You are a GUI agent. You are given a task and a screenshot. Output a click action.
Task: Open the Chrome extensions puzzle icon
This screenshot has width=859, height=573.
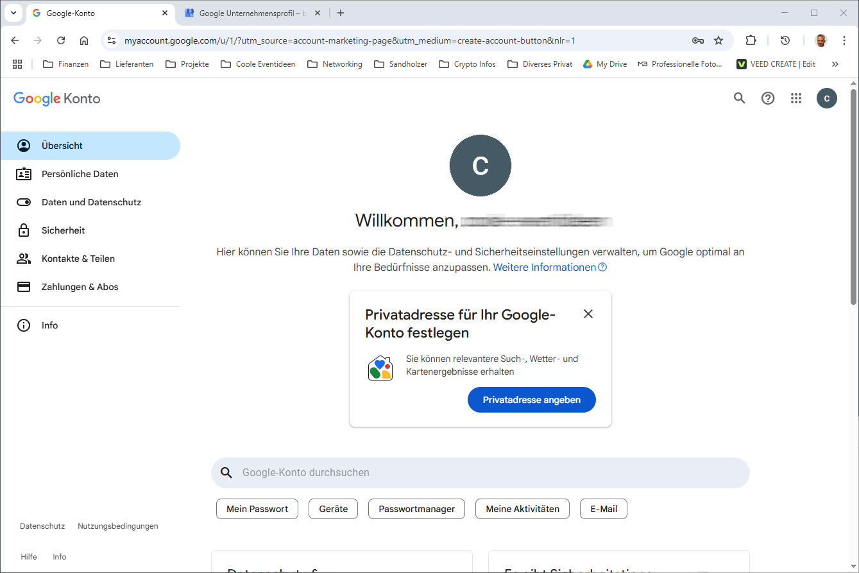tap(751, 40)
